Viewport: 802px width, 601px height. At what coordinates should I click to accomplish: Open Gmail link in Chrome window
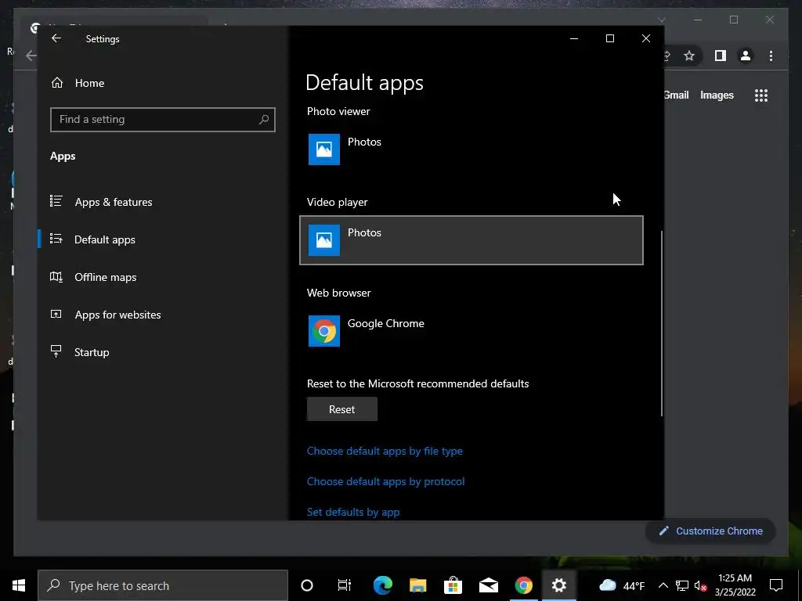pyautogui.click(x=676, y=95)
